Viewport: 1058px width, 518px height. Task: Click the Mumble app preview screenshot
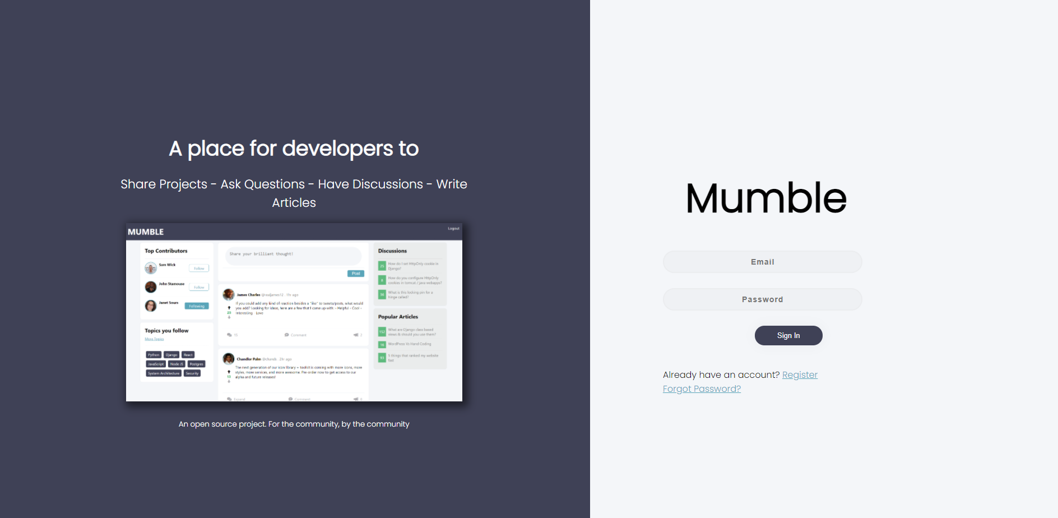[x=294, y=312]
